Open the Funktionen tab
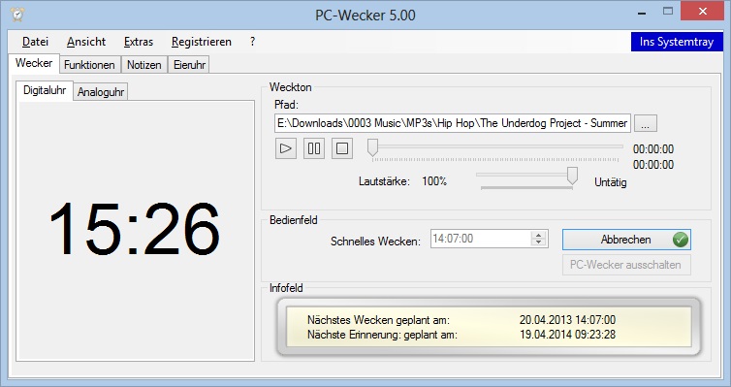 89,65
